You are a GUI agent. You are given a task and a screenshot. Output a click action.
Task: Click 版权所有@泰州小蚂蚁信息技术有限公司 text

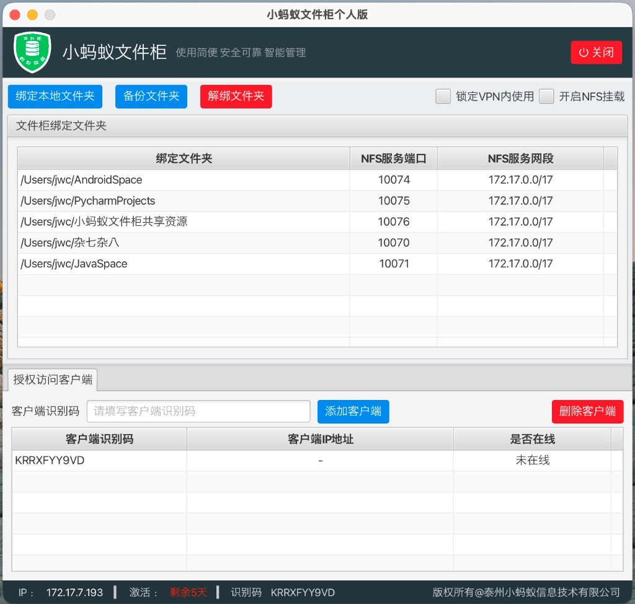[x=526, y=593]
